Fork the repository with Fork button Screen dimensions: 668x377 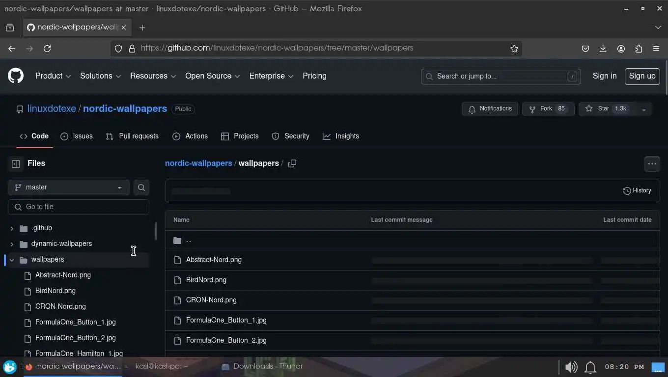548,109
